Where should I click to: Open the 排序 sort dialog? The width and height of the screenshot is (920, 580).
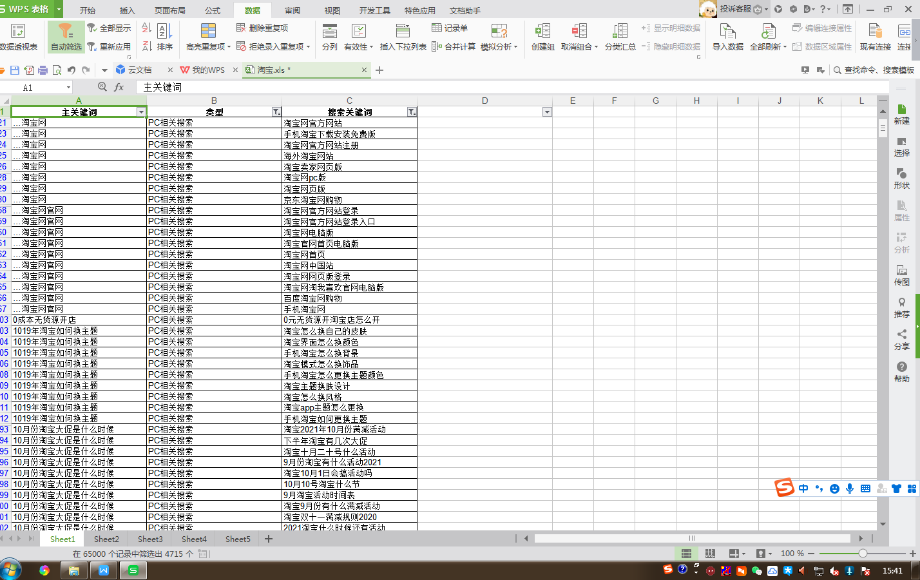tap(165, 37)
